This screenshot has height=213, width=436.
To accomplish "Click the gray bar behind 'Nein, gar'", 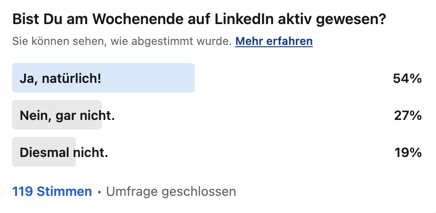I will tap(57, 115).
